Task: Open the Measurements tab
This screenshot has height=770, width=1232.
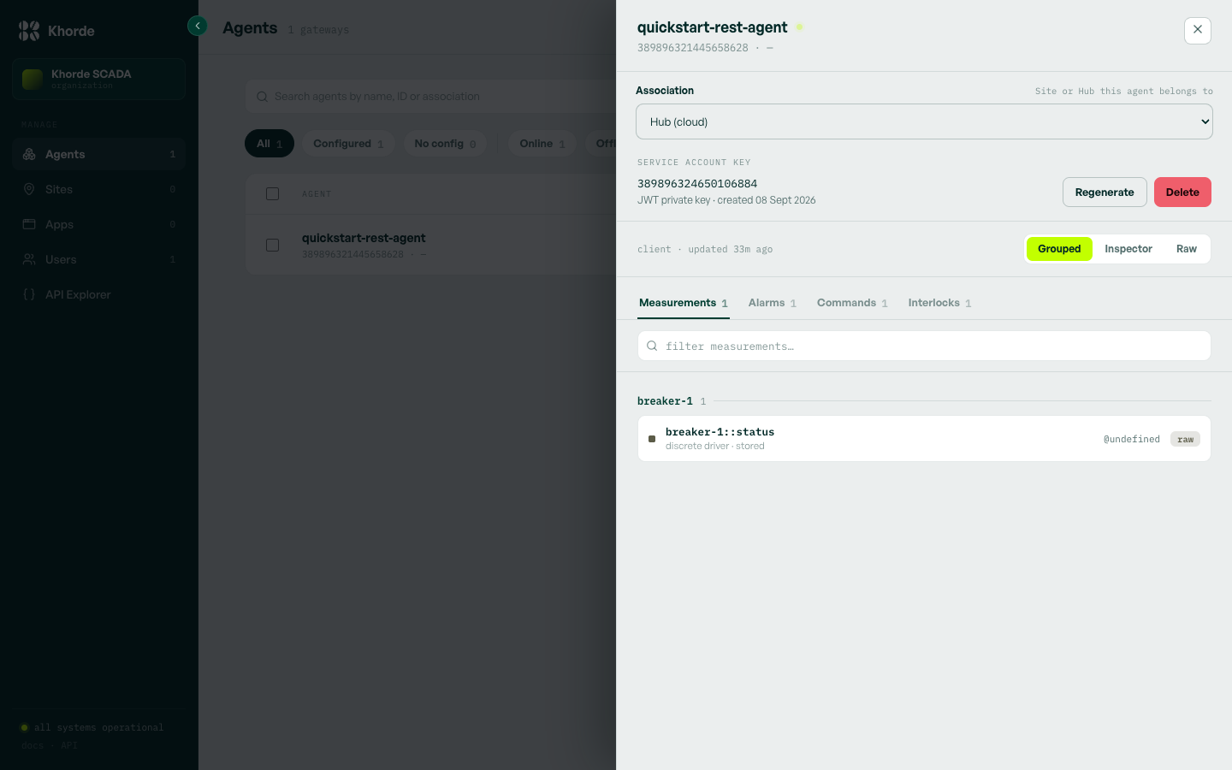Action: point(684,303)
